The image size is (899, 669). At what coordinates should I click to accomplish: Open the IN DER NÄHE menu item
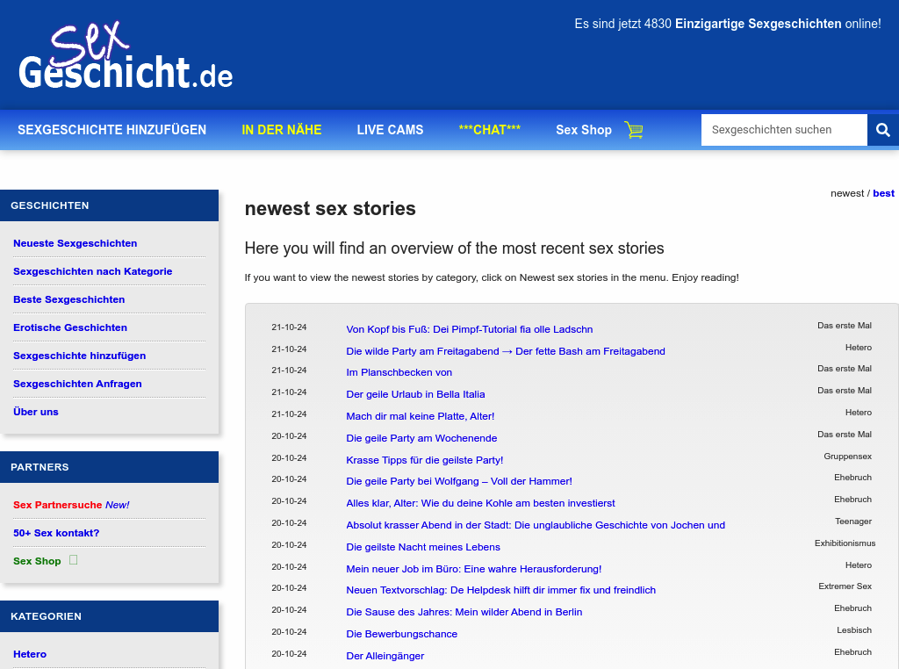282,130
